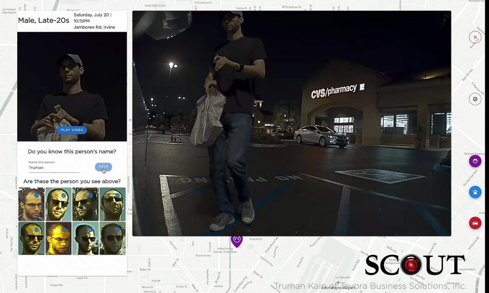Screen dimensions: 489x293
Task: Select the red car vehicle filter icon
Action: pos(475,223)
